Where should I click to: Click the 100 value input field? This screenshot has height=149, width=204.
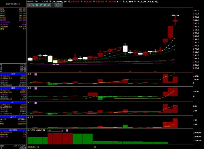[54, 130]
